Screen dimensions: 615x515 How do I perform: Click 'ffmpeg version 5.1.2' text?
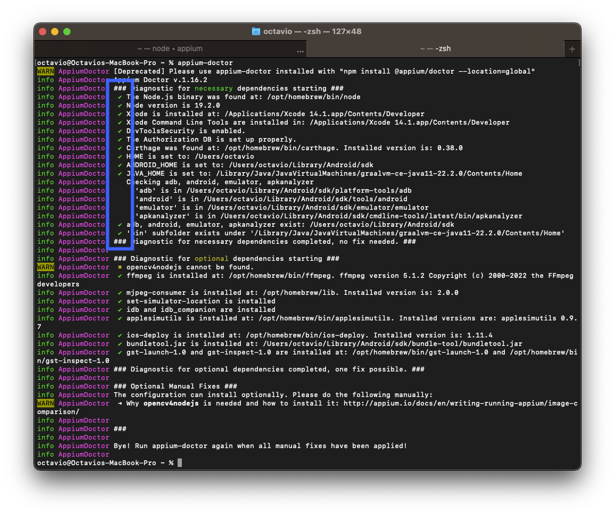(382, 275)
